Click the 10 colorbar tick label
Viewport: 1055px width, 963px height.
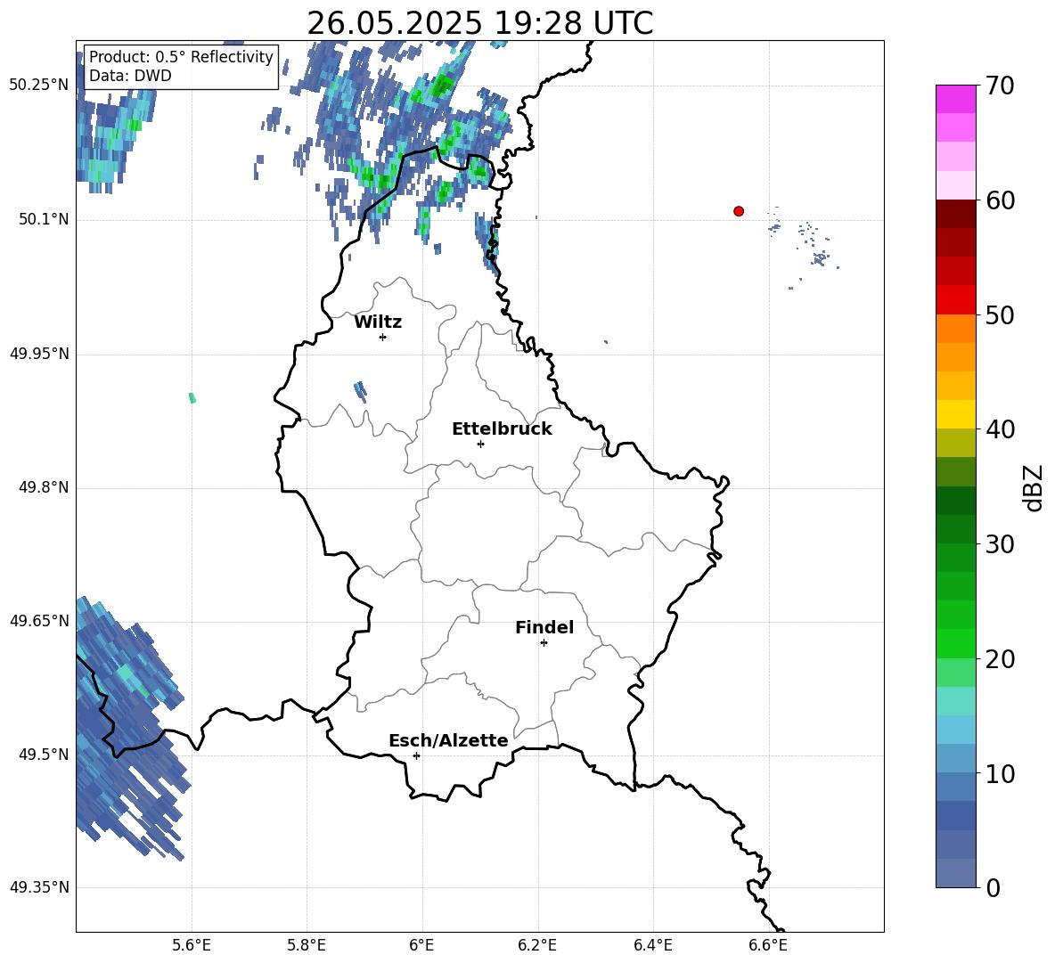click(1000, 774)
